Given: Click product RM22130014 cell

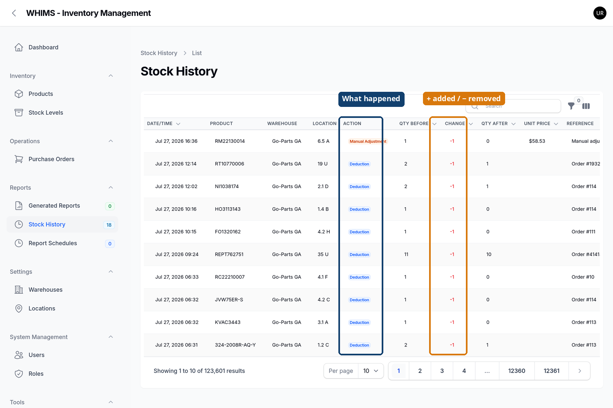Looking at the screenshot, I should click(x=230, y=141).
